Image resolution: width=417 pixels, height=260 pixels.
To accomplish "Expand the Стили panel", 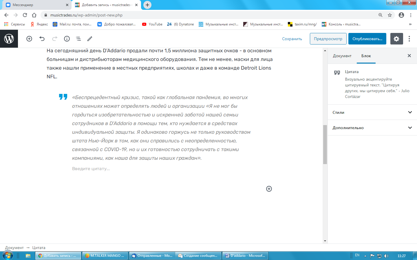I will click(x=372, y=112).
